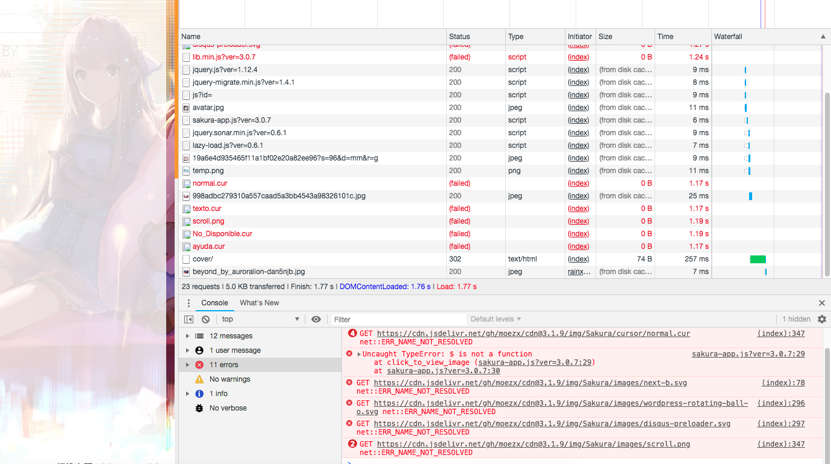Viewport: 831px width, 464px height.
Task: Click the eye icon for live expression
Action: [x=316, y=319]
